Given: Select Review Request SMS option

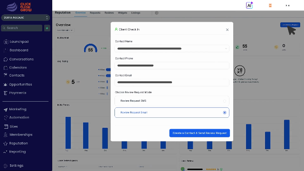Looking at the screenshot, I should 172,101.
